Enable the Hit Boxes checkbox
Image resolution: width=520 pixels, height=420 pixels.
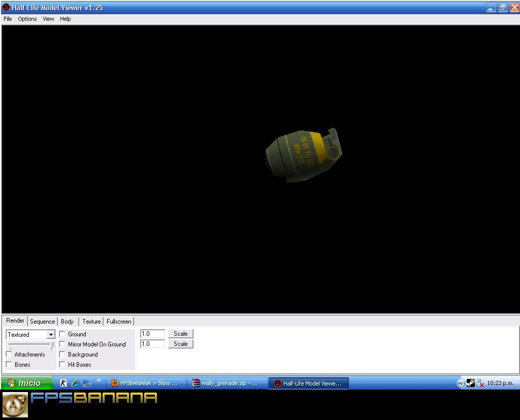(x=62, y=365)
